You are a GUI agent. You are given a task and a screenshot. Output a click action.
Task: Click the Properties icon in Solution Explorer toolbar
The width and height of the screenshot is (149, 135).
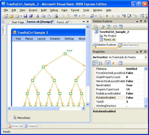[x=95, y=27]
